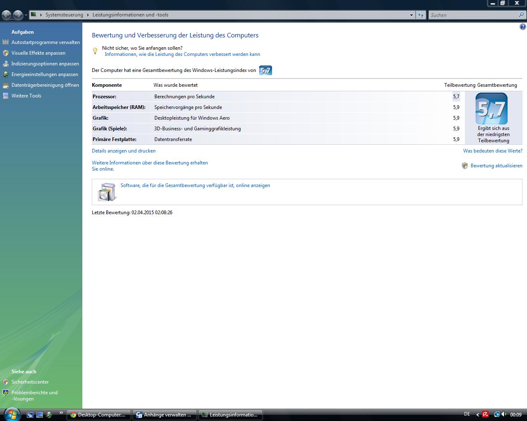Expand the quick launch chevron

61,413
